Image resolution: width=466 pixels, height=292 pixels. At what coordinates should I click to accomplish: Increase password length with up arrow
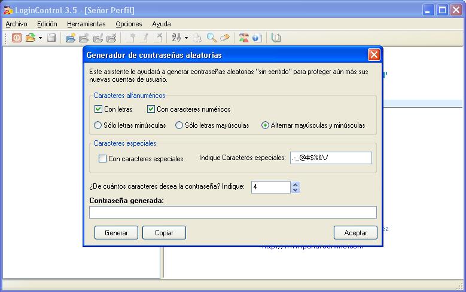[295, 185]
